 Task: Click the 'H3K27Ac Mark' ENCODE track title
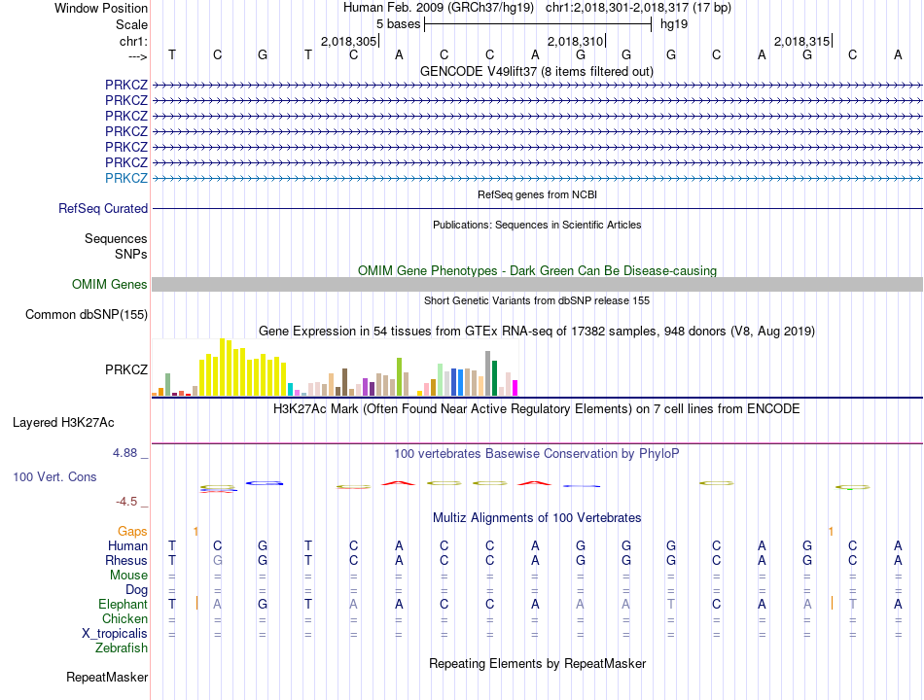point(537,409)
